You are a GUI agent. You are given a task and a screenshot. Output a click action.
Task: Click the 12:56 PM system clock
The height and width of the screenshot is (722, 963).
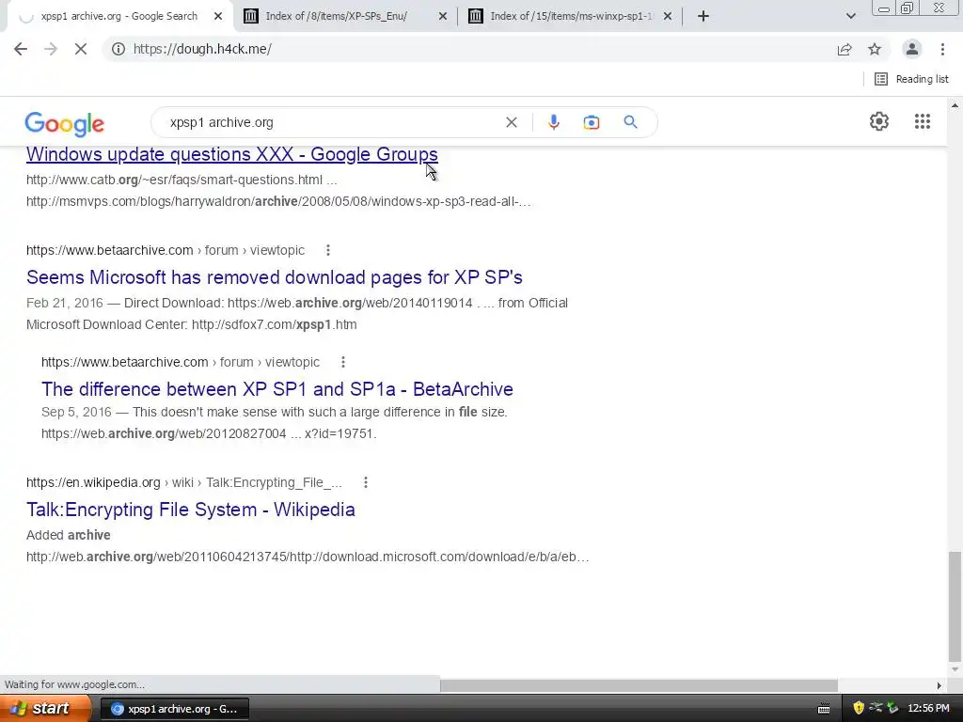pos(928,709)
